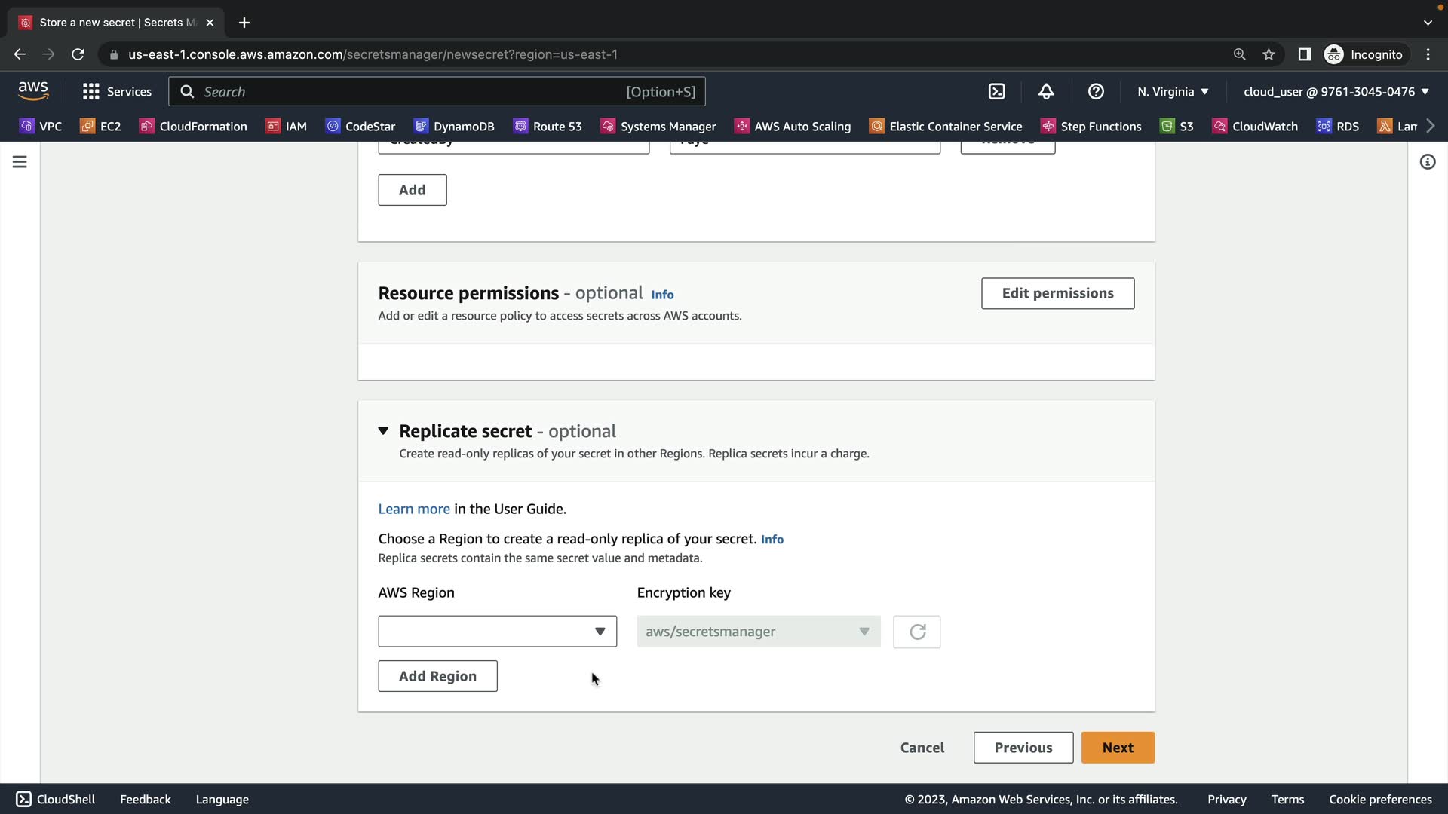Screen dimensions: 1448x814
Task: Open CloudShell from the top navigation bar
Action: click(996, 91)
